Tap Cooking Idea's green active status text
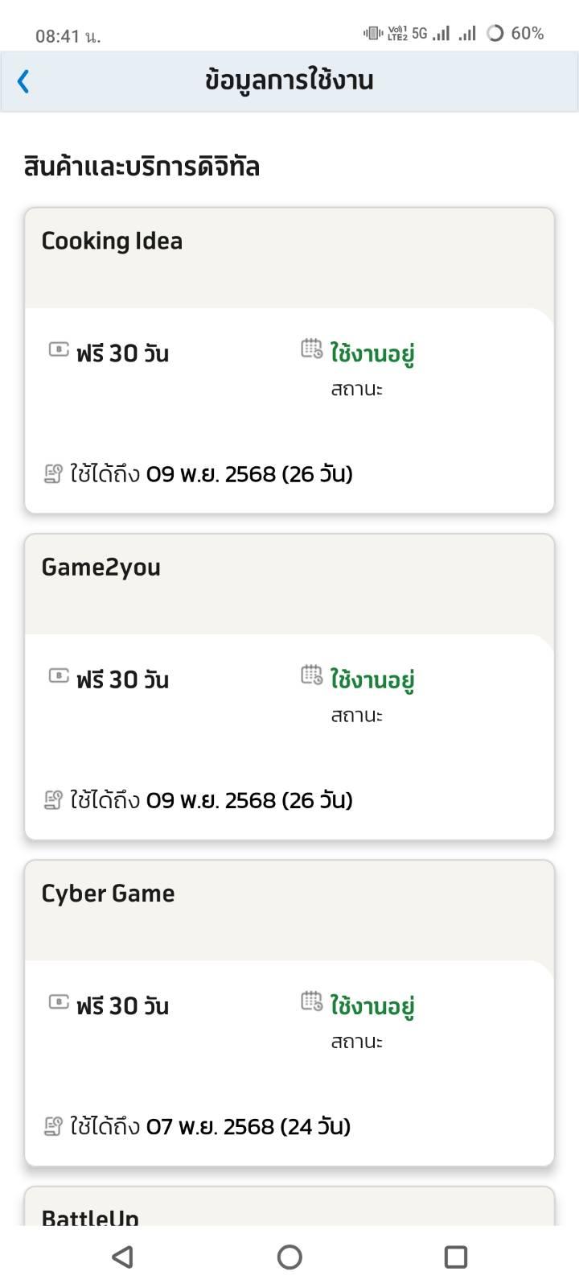 372,353
